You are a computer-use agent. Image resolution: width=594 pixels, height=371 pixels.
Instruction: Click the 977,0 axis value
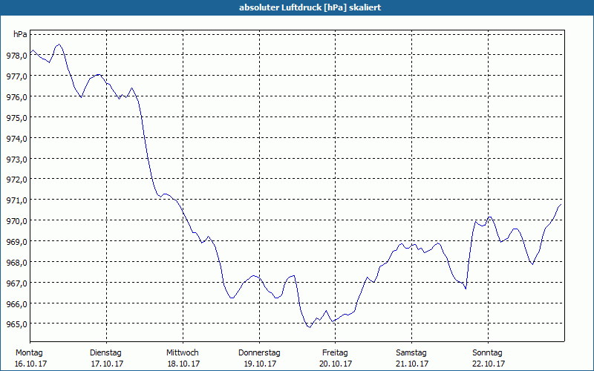pyautogui.click(x=16, y=76)
